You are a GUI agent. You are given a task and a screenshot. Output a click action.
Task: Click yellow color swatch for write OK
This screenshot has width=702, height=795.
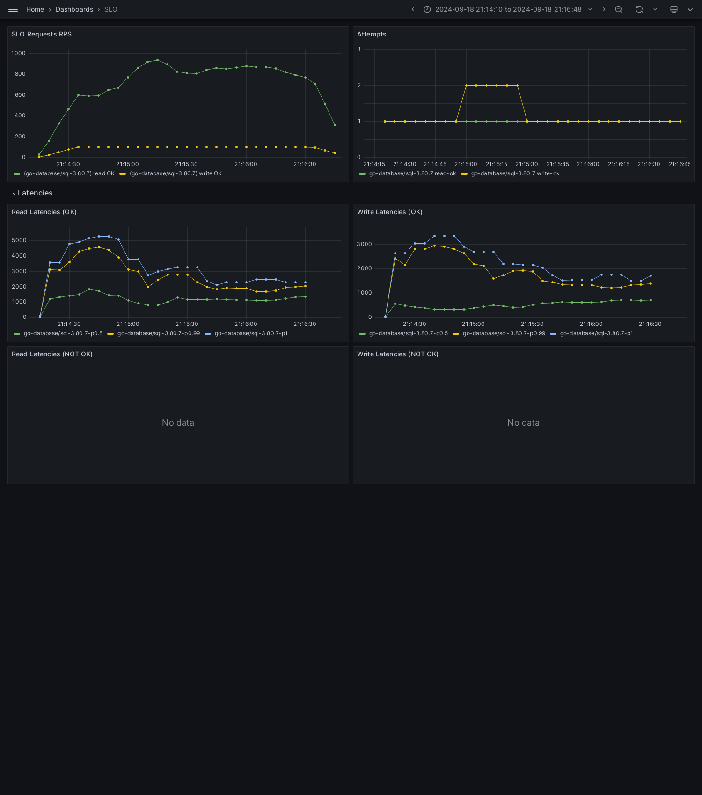coord(123,174)
